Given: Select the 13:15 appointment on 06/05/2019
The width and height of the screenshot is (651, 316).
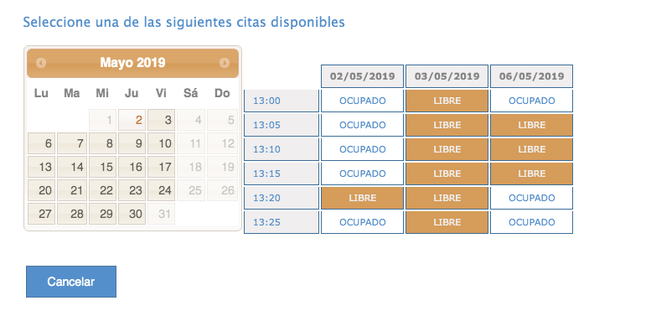Looking at the screenshot, I should 531,174.
